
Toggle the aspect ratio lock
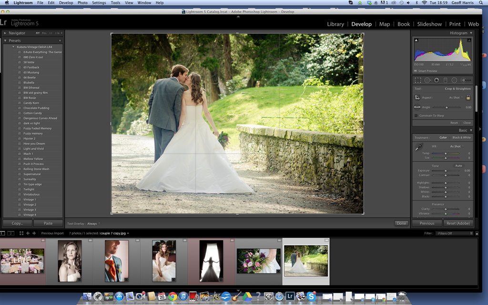[468, 97]
